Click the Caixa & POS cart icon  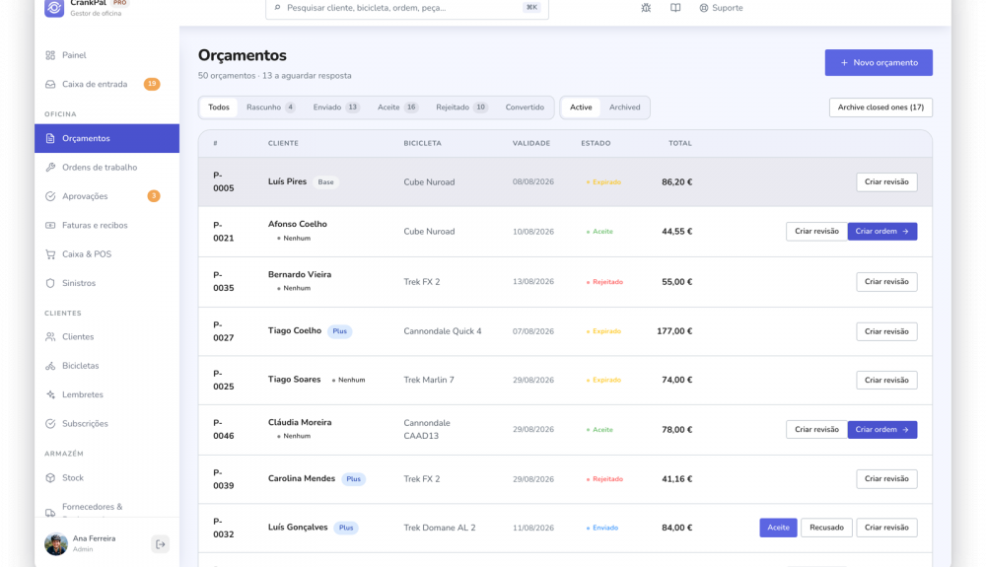tap(50, 254)
